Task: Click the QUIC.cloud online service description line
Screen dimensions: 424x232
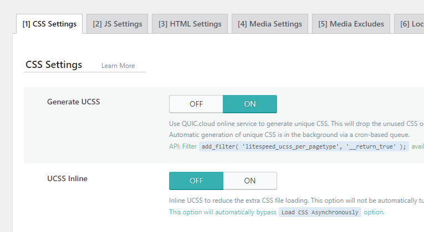Action: pos(297,124)
